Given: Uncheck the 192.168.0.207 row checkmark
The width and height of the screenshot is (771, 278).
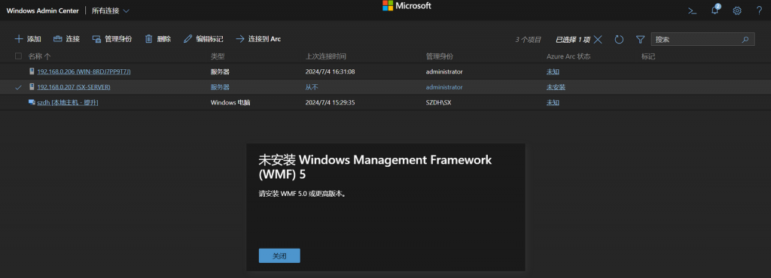Looking at the screenshot, I should [x=19, y=87].
